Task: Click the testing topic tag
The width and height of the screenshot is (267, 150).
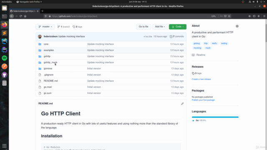Action: tap(224, 43)
